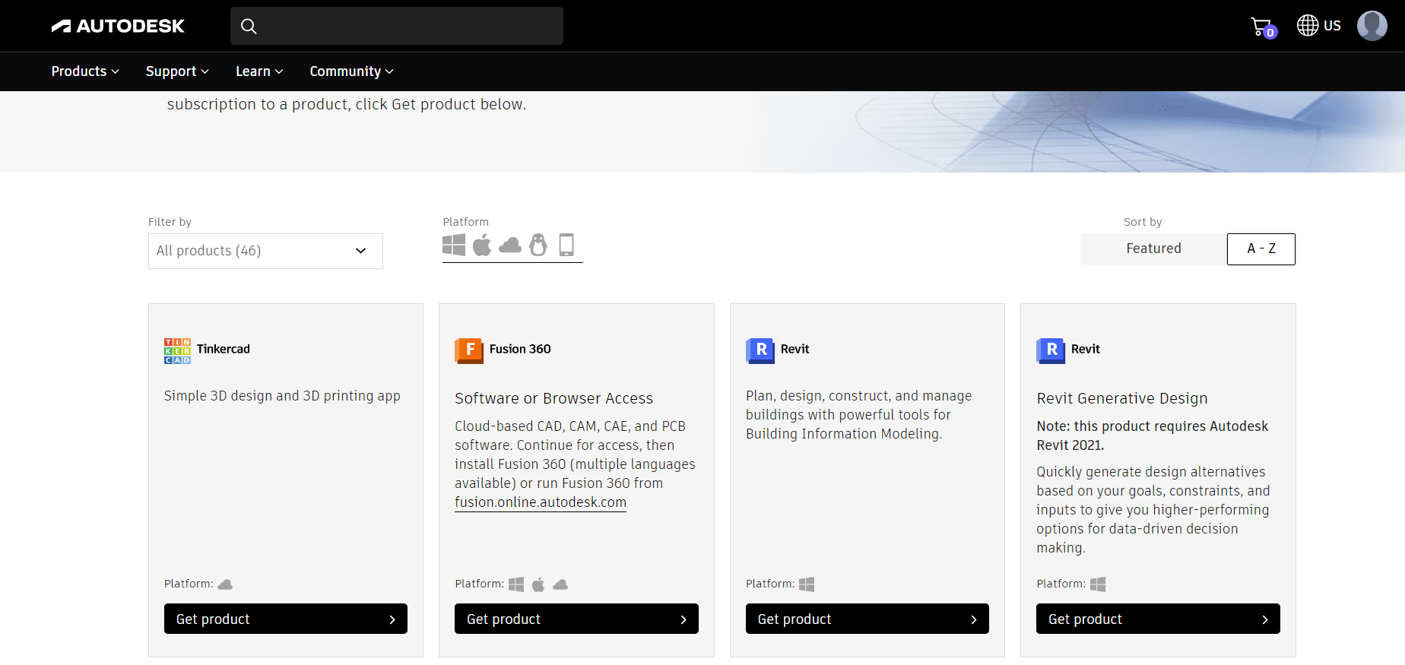
Task: Click 'Software or Browser Access' heading
Action: [553, 398]
